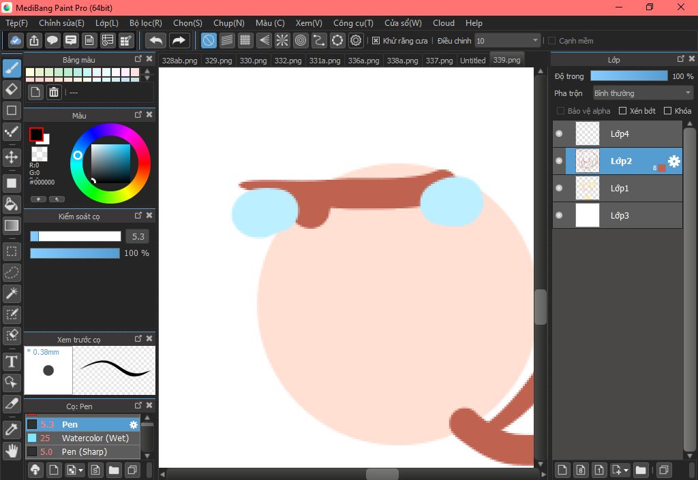This screenshot has height=480, width=698.
Task: Toggle Cạnh mềm checkbox
Action: pyautogui.click(x=551, y=41)
